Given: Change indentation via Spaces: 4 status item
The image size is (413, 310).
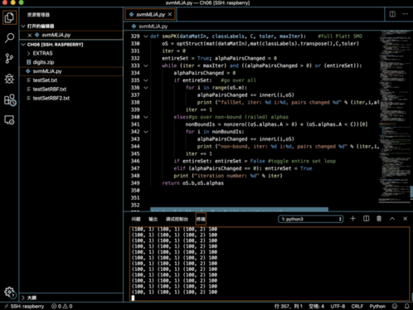Looking at the screenshot, I should tap(316, 306).
